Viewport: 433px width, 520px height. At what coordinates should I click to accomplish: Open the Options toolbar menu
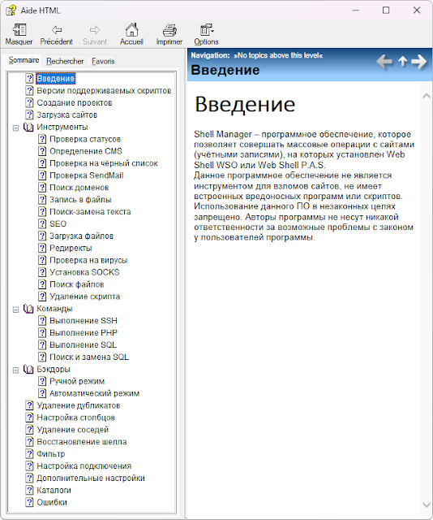[206, 34]
